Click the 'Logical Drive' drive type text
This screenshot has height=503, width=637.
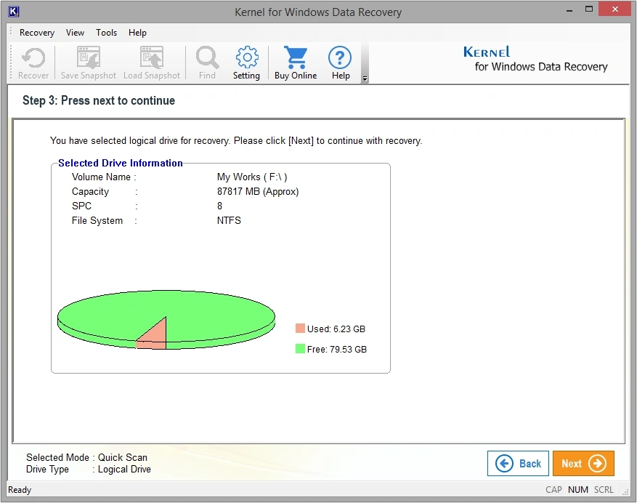(124, 470)
